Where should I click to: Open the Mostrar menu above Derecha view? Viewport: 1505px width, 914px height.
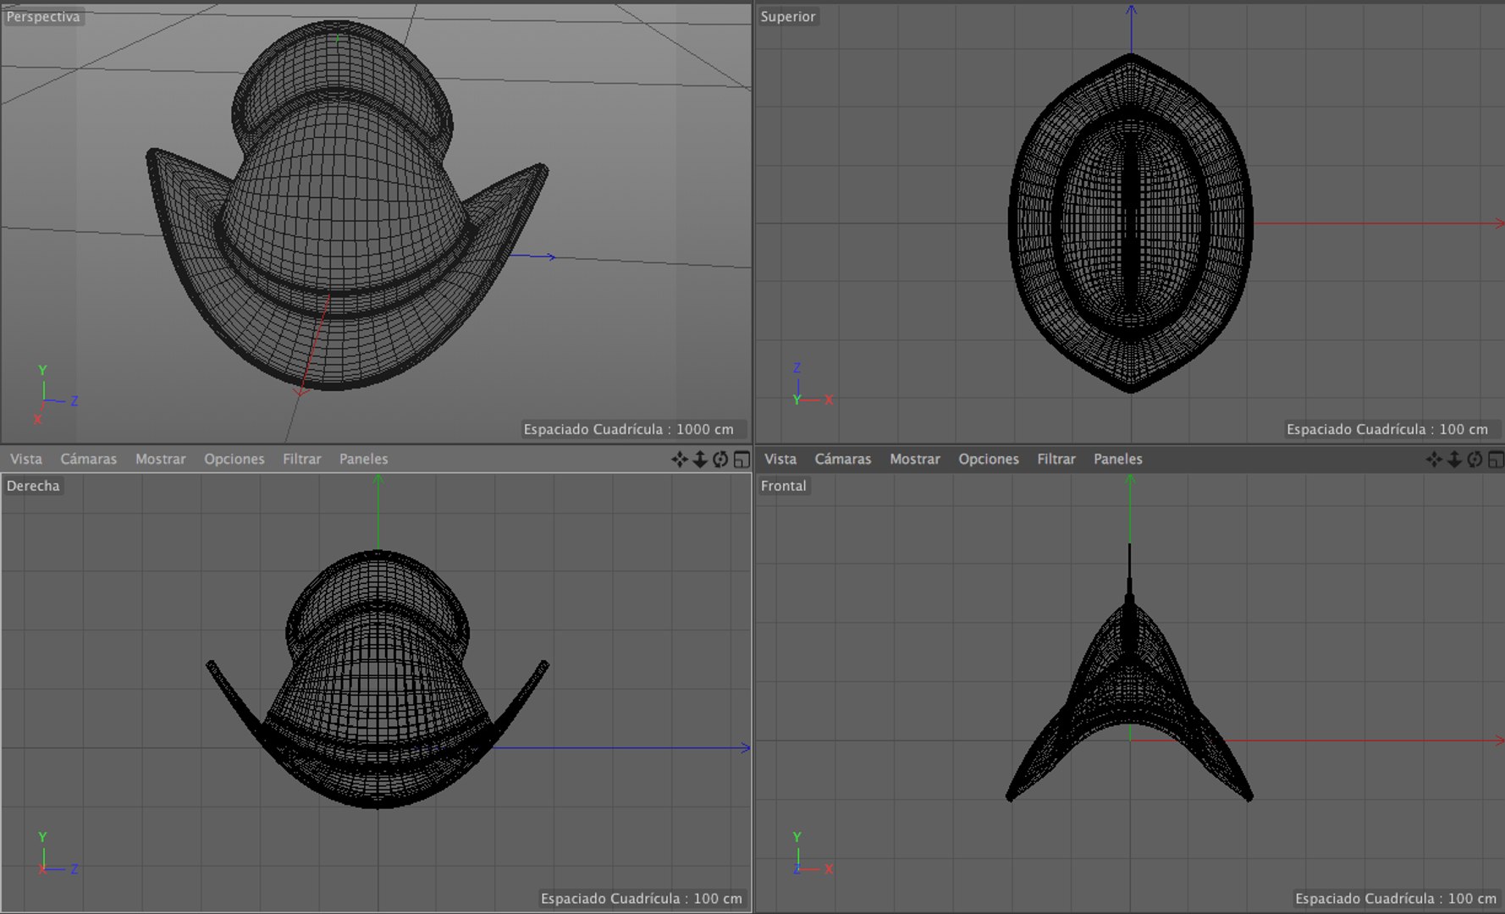(x=161, y=459)
